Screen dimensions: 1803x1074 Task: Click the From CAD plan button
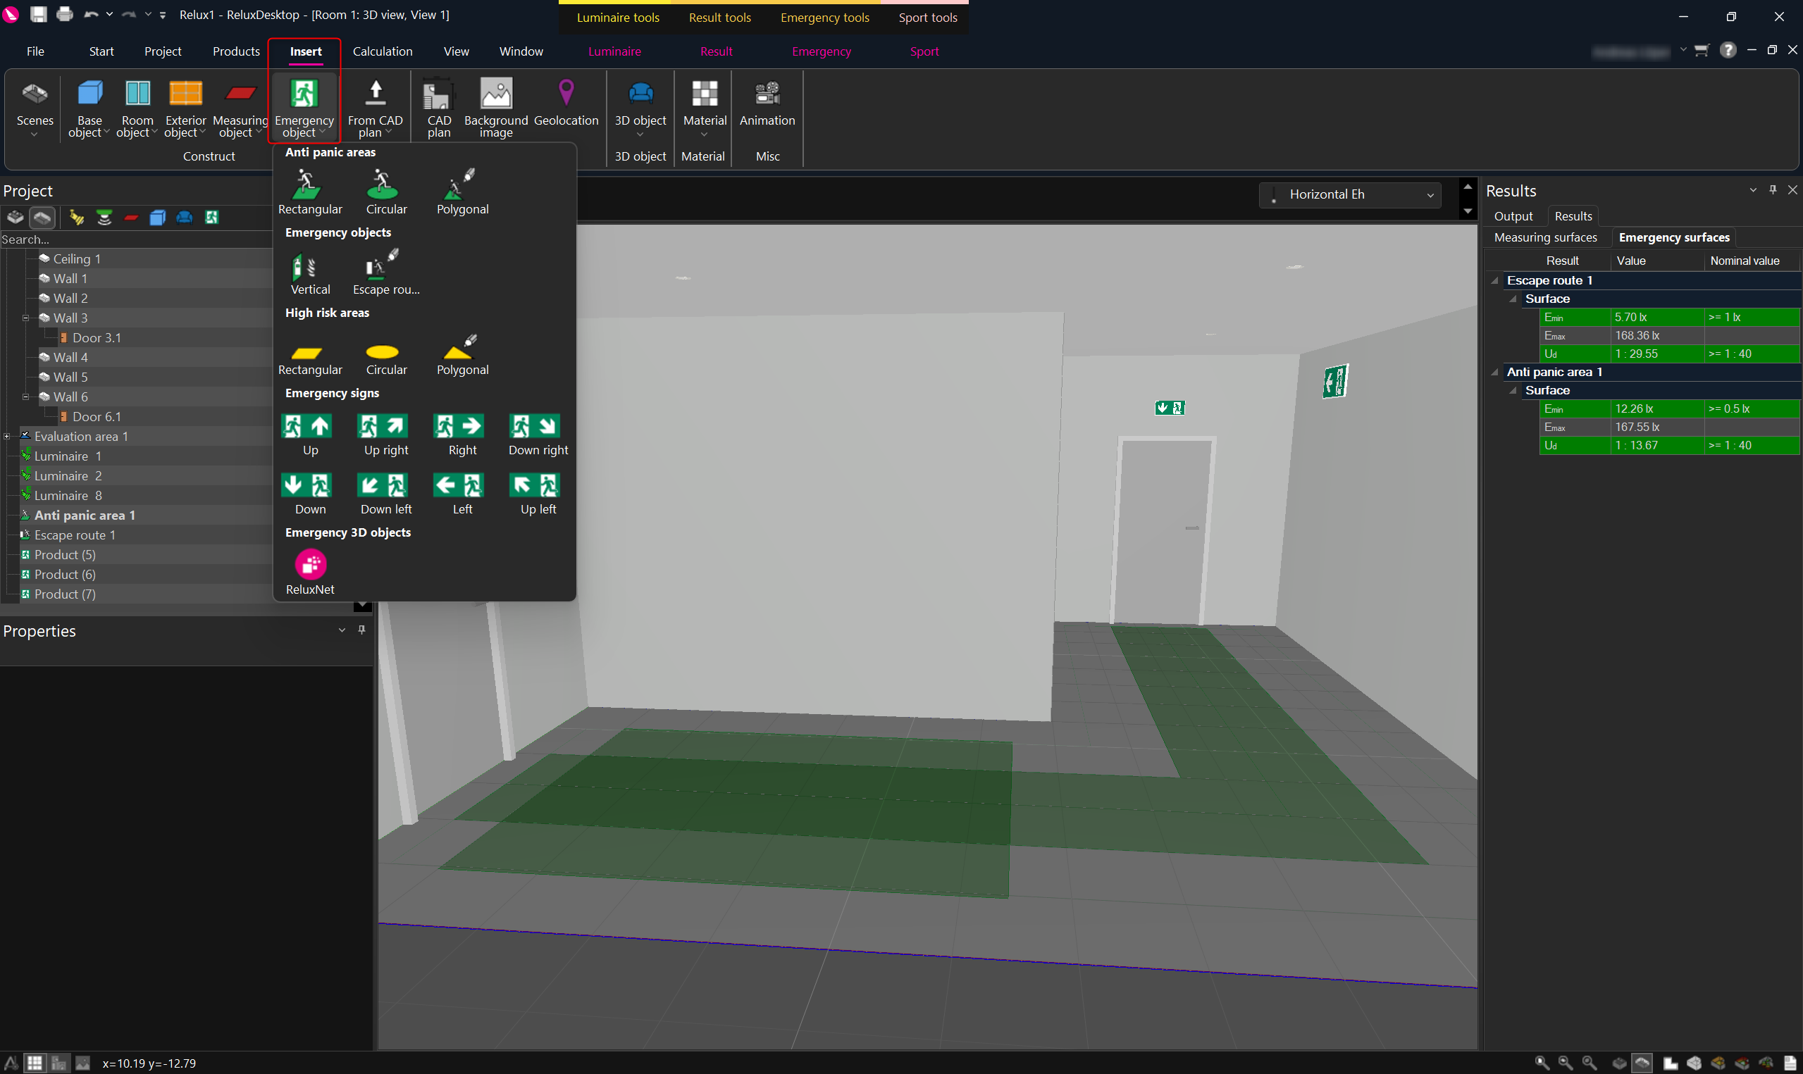pos(375,107)
